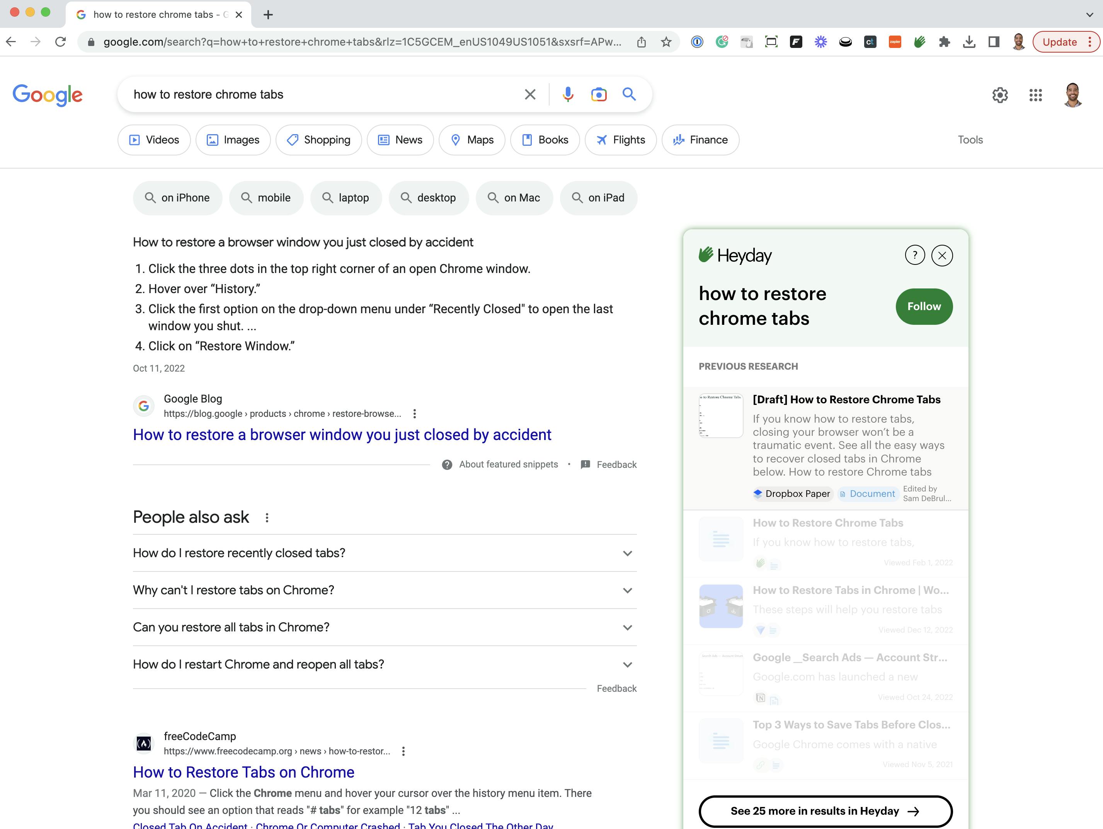Open the Heyday help question mark
Viewport: 1103px width, 829px height.
[x=914, y=255]
